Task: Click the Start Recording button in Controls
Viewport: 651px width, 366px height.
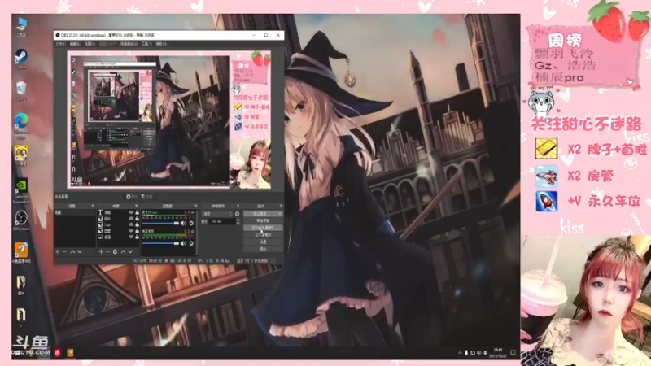Action: click(263, 220)
